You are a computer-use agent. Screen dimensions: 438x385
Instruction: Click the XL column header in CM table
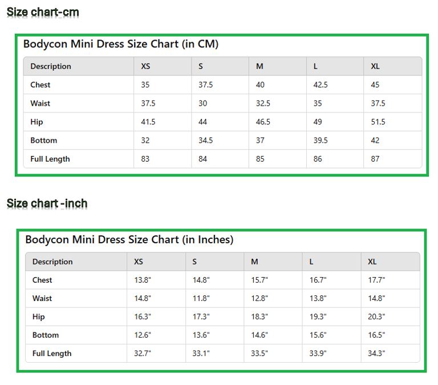[x=375, y=66]
